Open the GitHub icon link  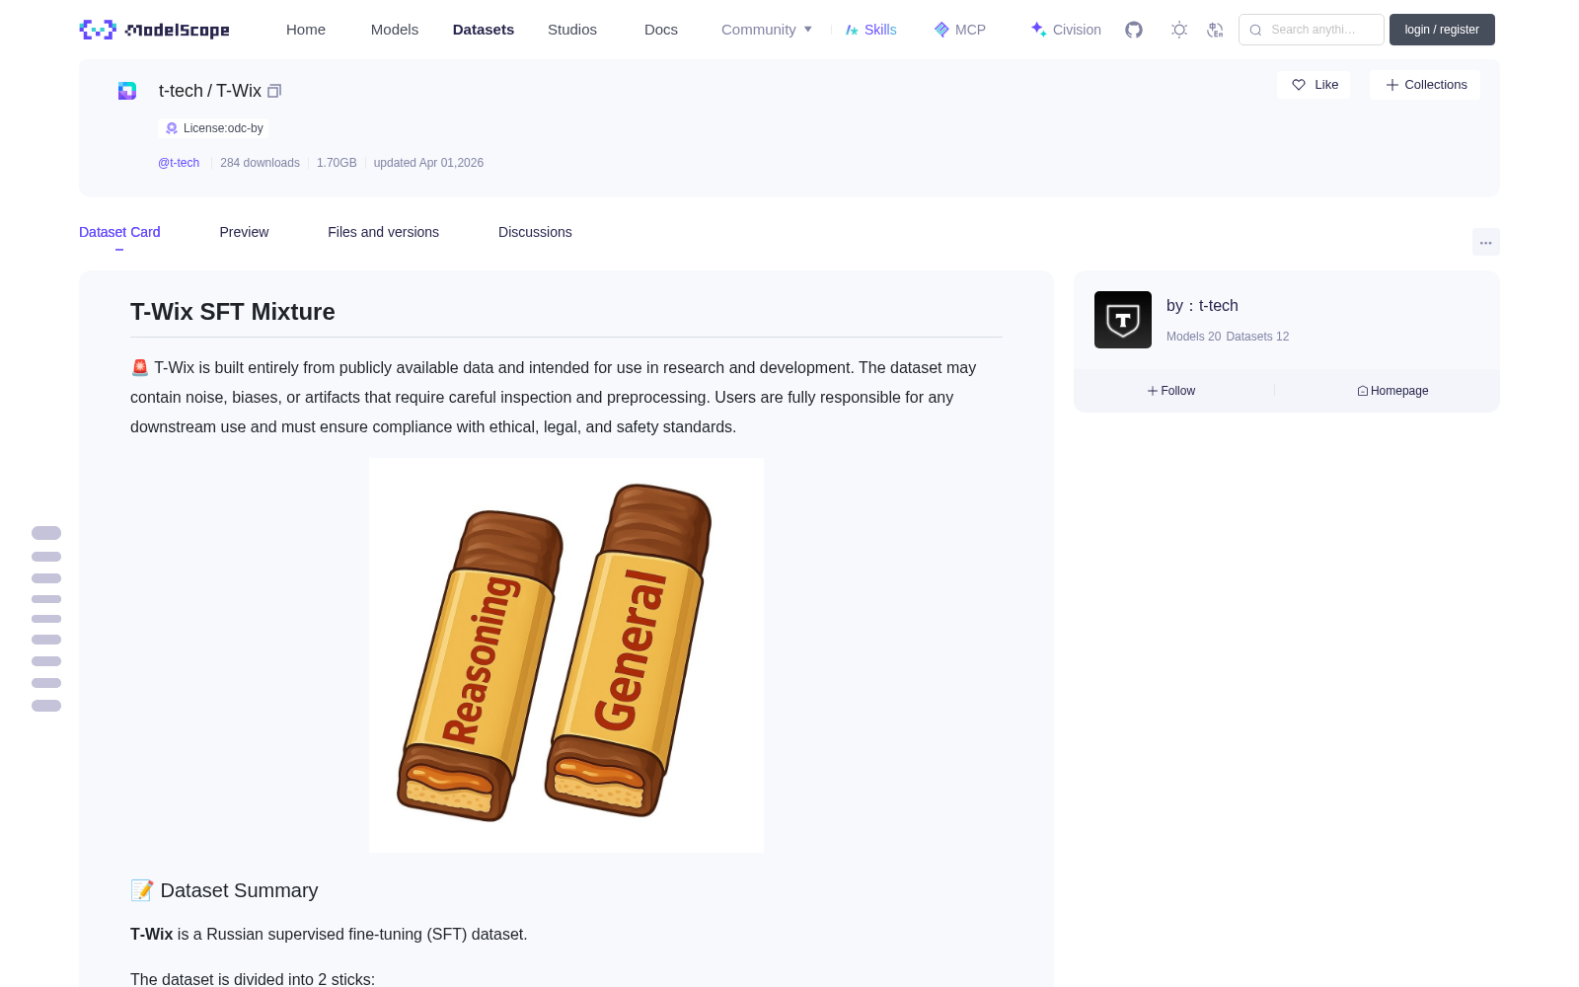1134,30
